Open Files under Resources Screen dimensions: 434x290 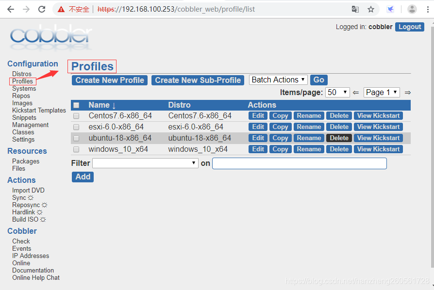tap(18, 168)
